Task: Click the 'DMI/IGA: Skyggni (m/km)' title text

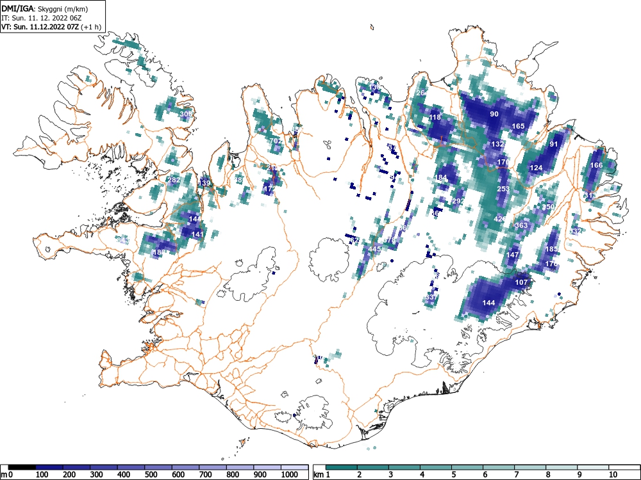Action: [x=45, y=8]
